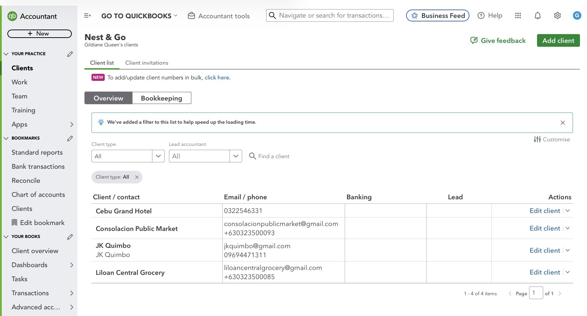The height and width of the screenshot is (316, 587).
Task: Open Customise table columns
Action: pyautogui.click(x=551, y=139)
